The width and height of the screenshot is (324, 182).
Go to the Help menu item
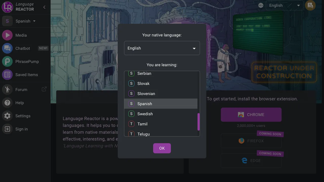[25, 103]
